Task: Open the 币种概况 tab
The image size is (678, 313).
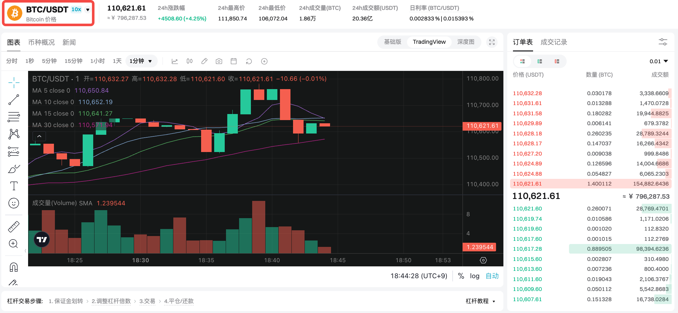Action: point(41,42)
